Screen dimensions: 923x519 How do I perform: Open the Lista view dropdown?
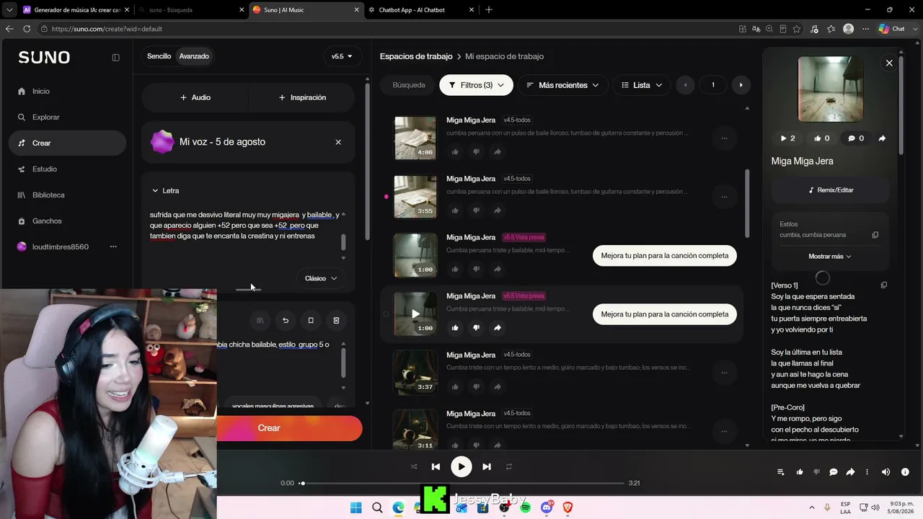(x=641, y=85)
